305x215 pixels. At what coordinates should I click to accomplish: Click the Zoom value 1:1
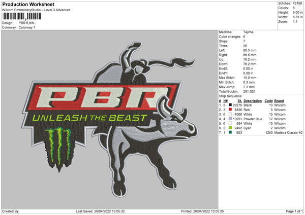click(295, 21)
